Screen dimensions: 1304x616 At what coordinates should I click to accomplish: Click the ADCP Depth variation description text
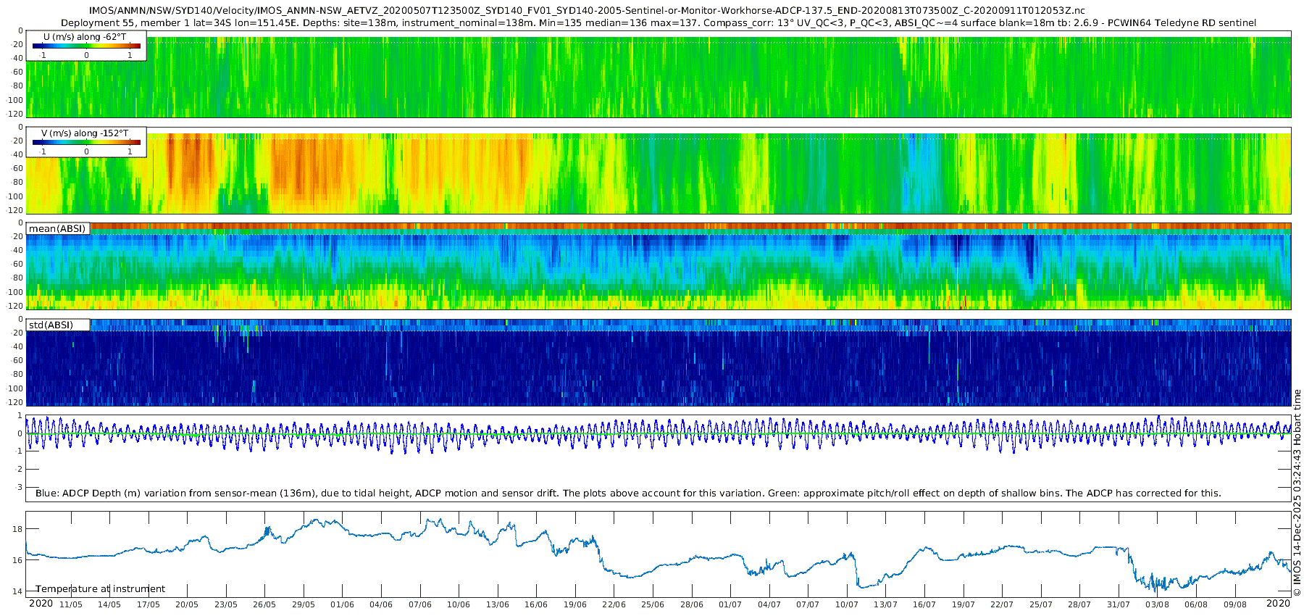click(x=627, y=493)
